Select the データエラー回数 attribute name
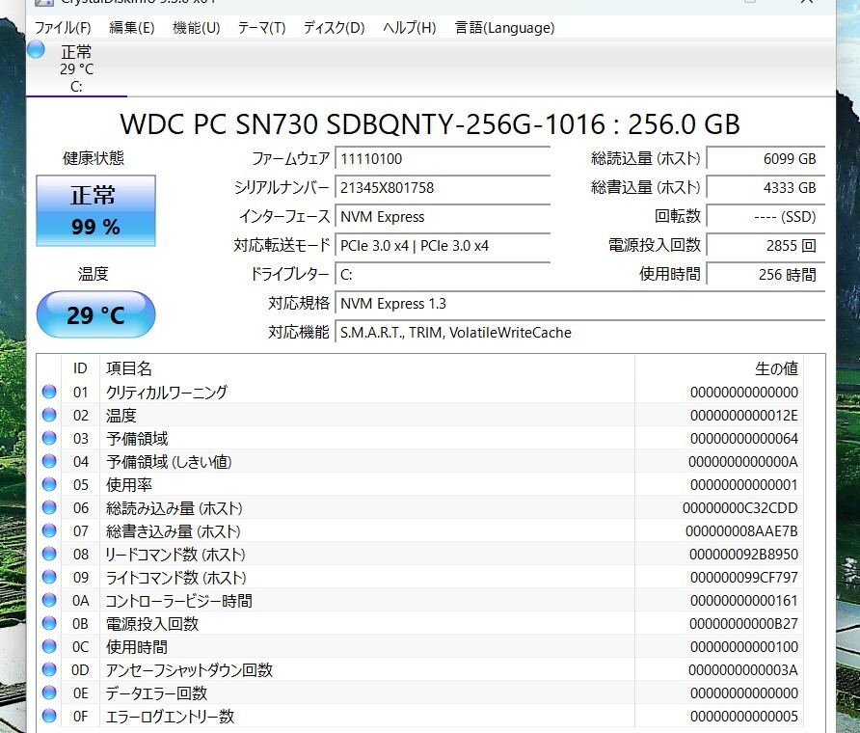The image size is (860, 733). coord(156,692)
